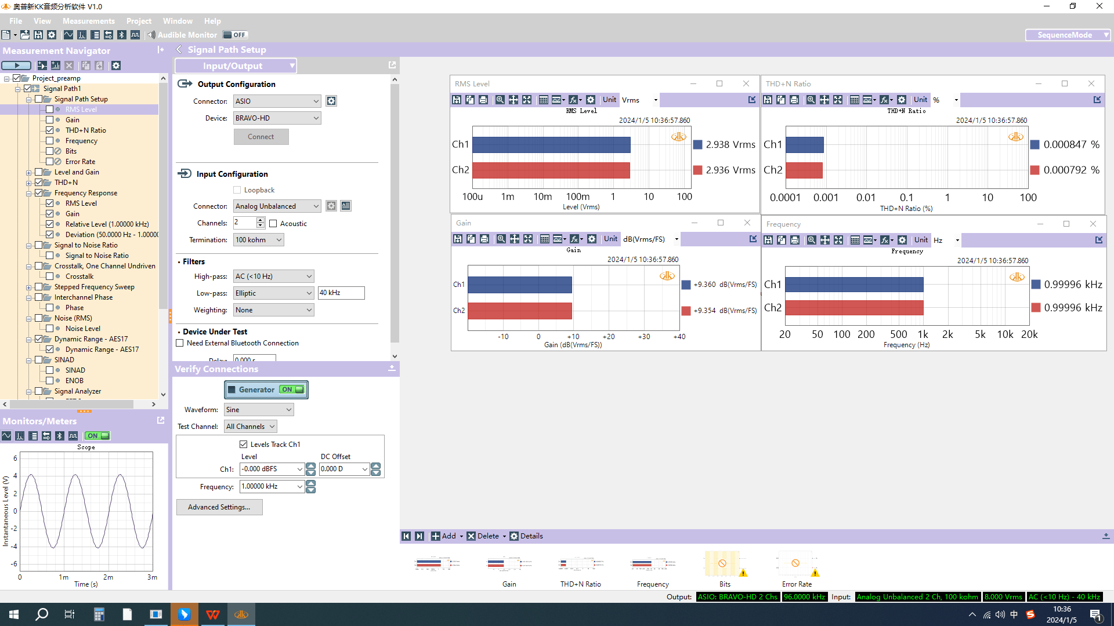This screenshot has width=1114, height=626.
Task: Open the Project menu
Action: 139,21
